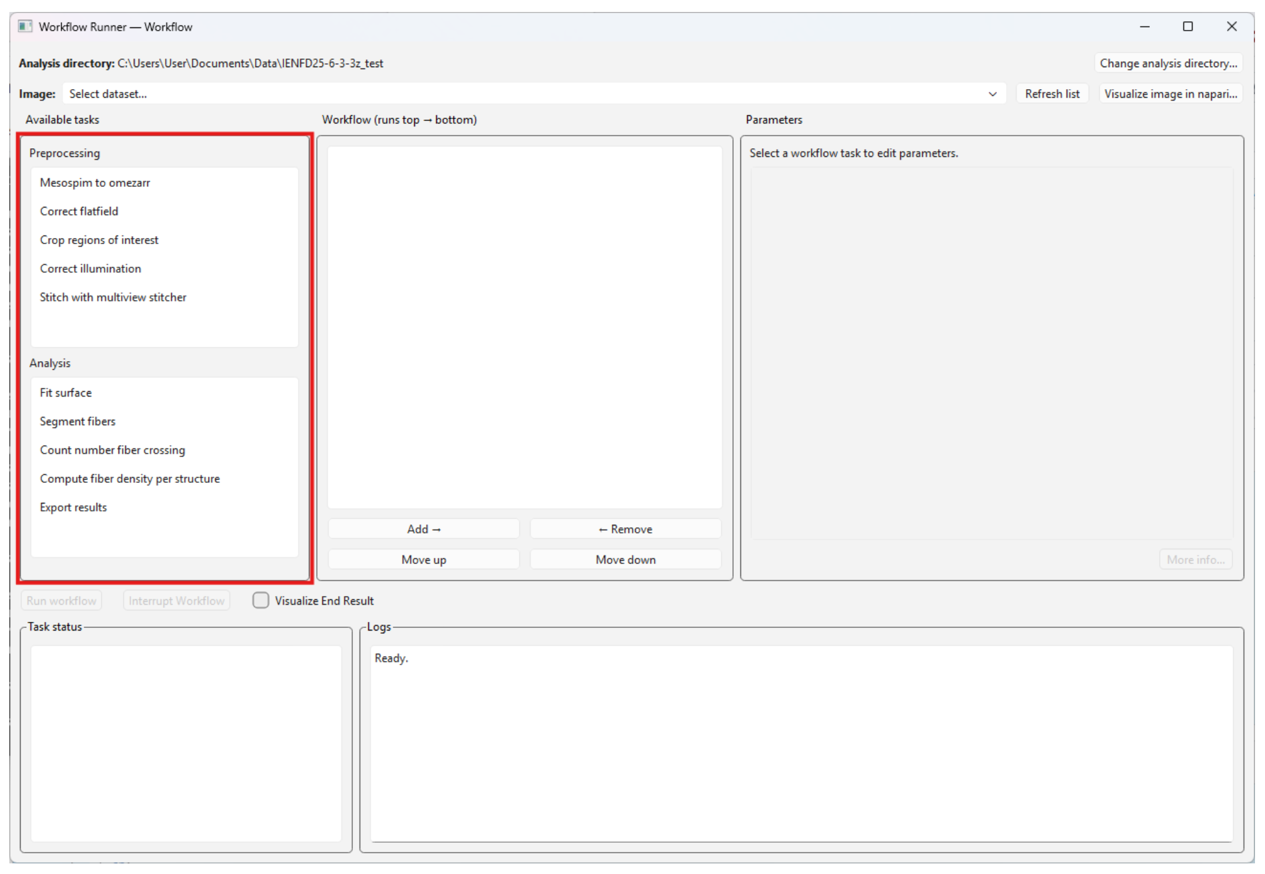Select the Correct flatfield preprocessing task
This screenshot has width=1265, height=874.
pyautogui.click(x=79, y=211)
